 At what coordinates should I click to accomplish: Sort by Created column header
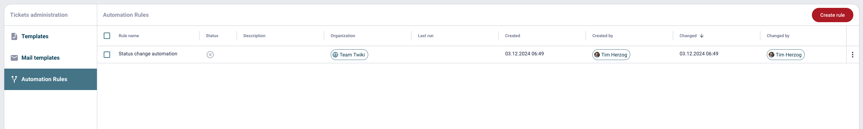pos(513,36)
